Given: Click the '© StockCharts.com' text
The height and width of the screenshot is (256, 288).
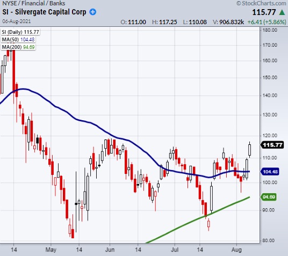Looking at the screenshot, I should (x=261, y=3).
